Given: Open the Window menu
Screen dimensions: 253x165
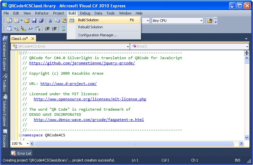Looking at the screenshot, I should click(x=125, y=13).
